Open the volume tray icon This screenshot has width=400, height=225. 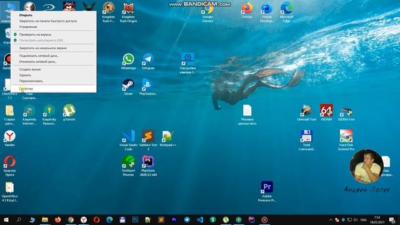356,219
